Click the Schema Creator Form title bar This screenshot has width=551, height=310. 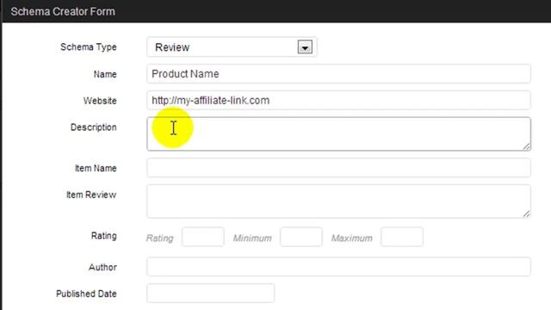point(276,11)
